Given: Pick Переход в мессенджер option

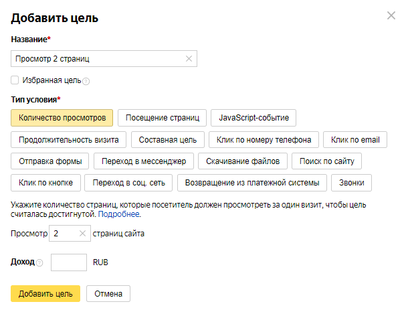Looking at the screenshot, I should (x=144, y=161).
